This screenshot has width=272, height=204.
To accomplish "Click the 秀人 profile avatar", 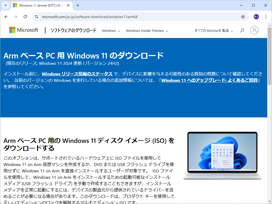I will 255,16.
